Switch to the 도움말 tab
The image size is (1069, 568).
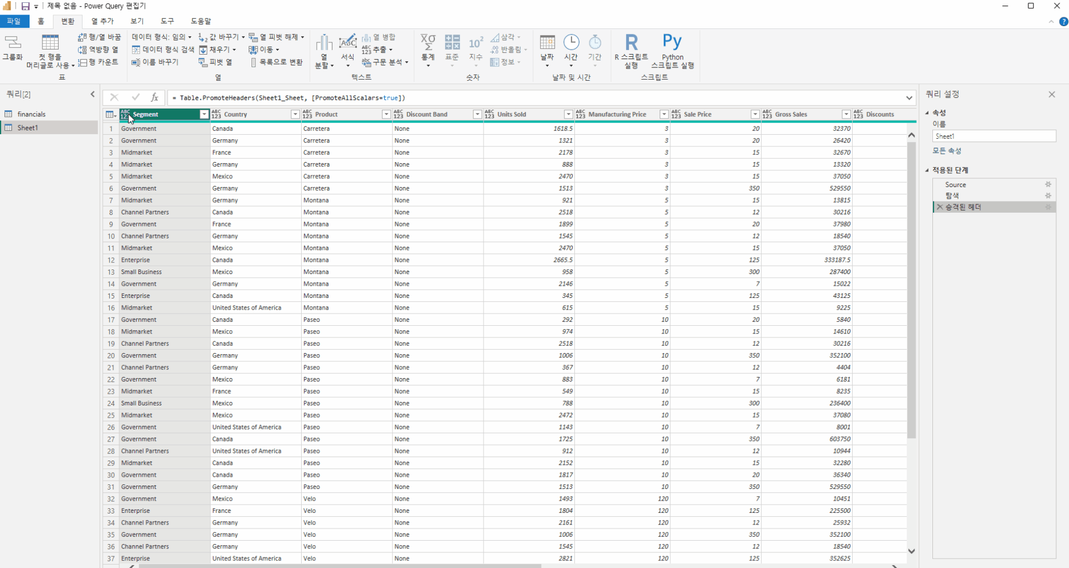pos(201,21)
